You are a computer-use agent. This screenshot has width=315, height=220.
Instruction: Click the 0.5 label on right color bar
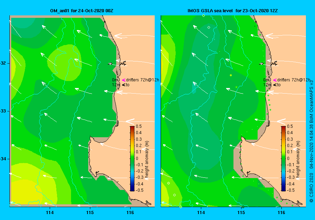(x=290, y=126)
